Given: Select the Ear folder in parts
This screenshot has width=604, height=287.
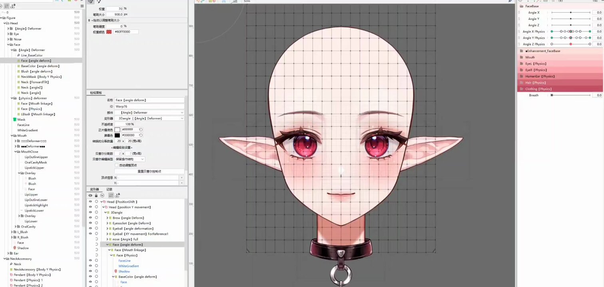Looking at the screenshot, I should click(x=16, y=253).
